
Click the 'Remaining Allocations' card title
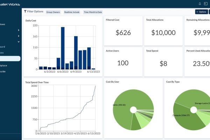[198, 20]
